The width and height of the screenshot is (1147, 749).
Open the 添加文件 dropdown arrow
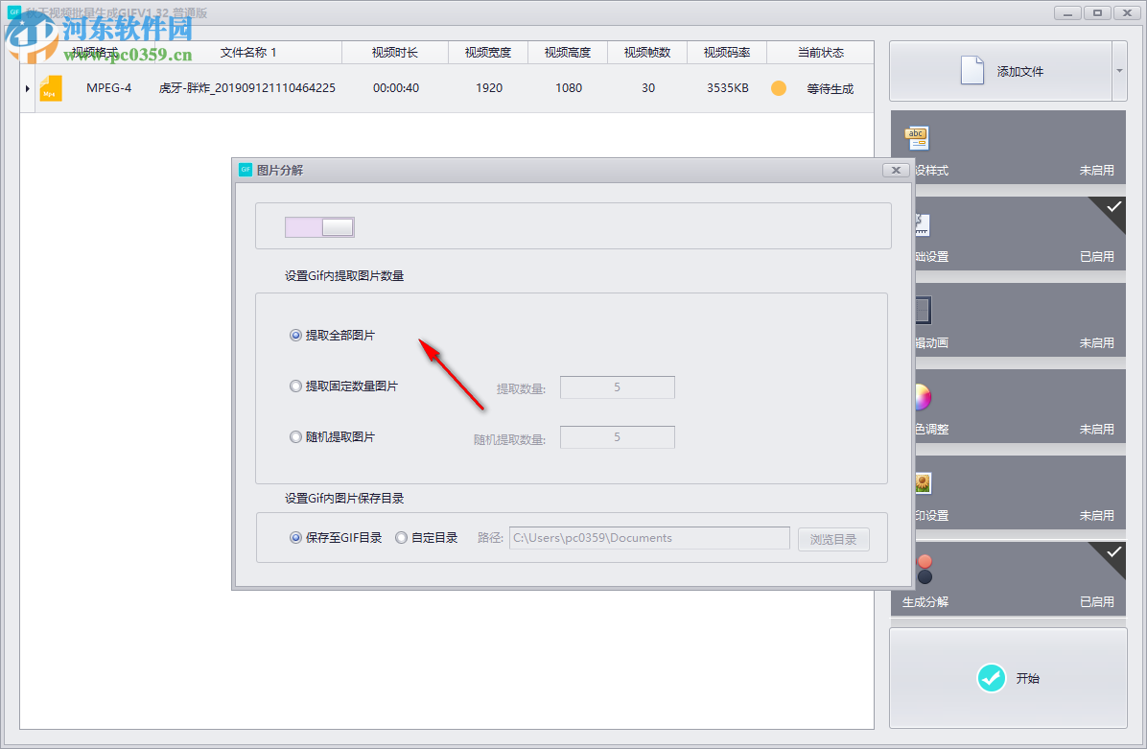[x=1119, y=71]
